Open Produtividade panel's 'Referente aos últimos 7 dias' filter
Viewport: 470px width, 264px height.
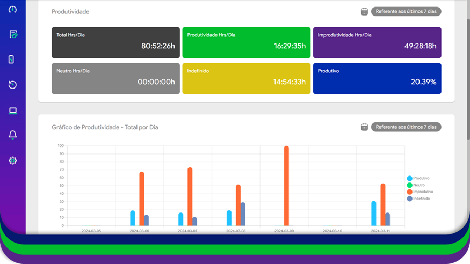(406, 11)
